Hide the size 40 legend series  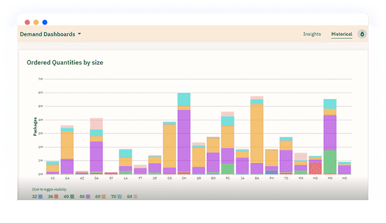click(69, 196)
